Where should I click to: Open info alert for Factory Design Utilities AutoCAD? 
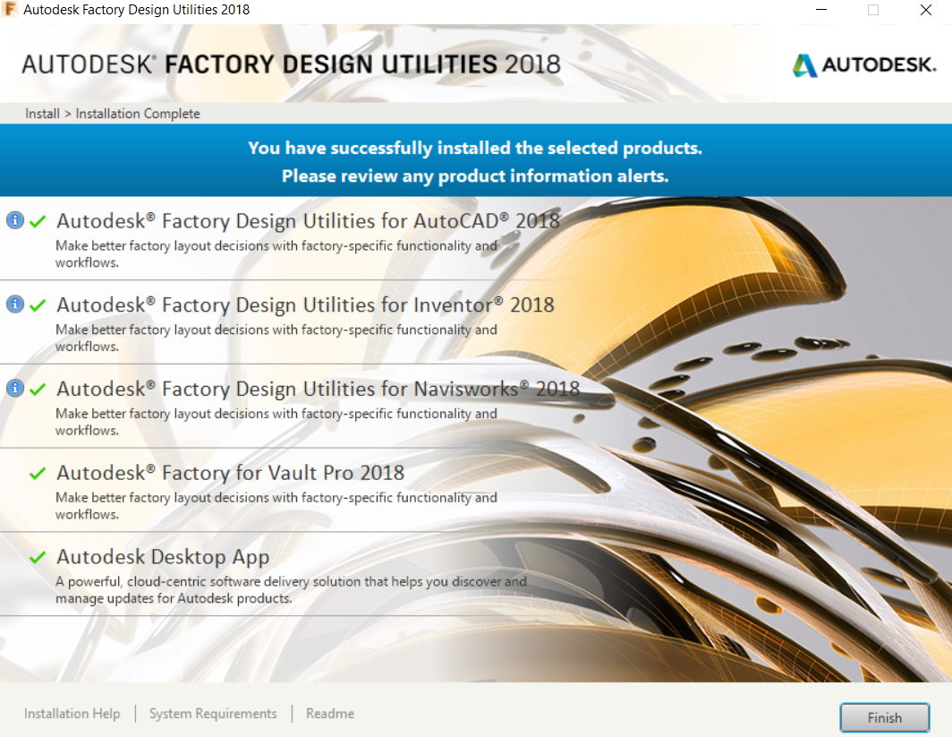[x=15, y=220]
